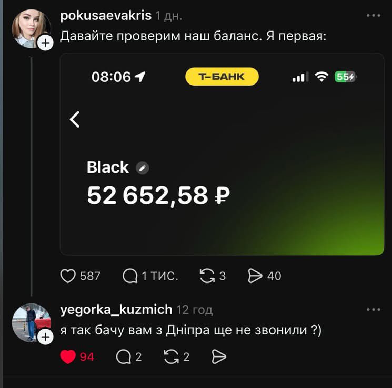Repost the pokusaevakris balance post

[207, 276]
